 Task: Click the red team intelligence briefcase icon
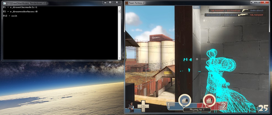(209, 101)
